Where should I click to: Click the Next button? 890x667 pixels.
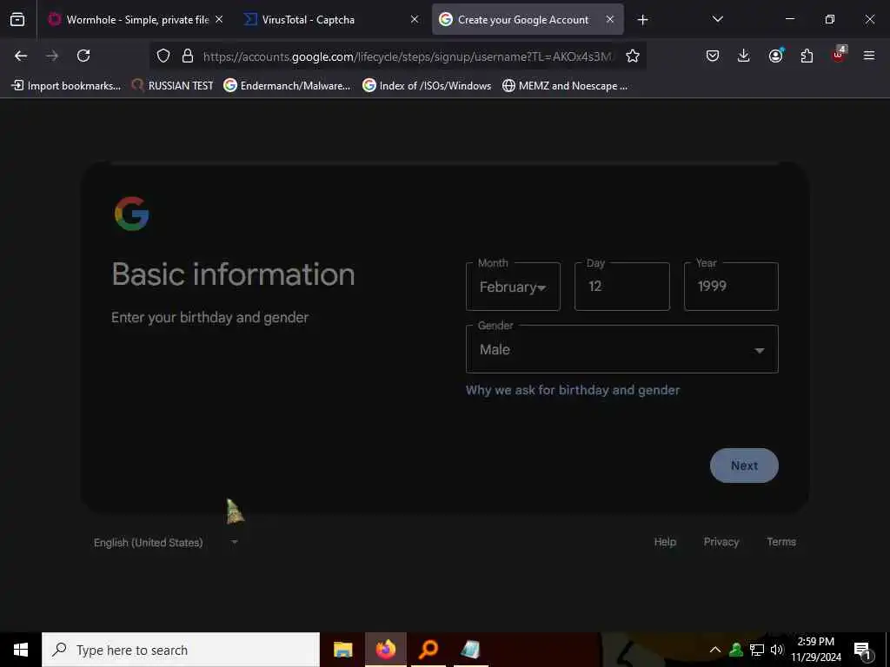pos(744,466)
